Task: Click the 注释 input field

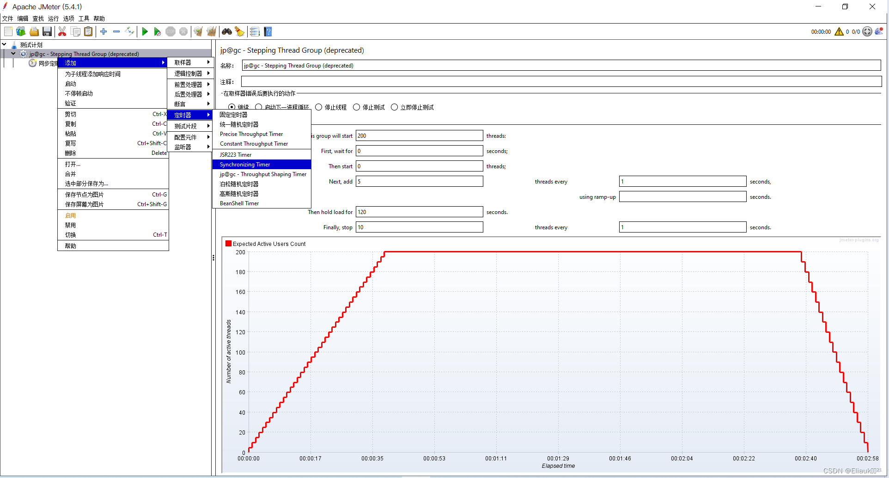Action: pos(561,82)
